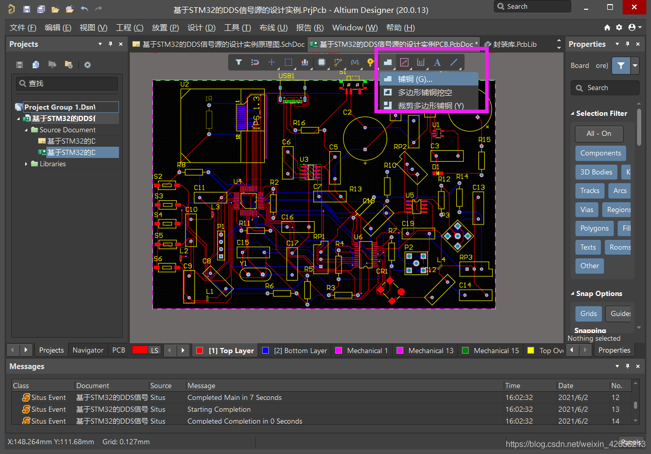Click the All - On filter button
Screen dimensions: 651x454
pyautogui.click(x=599, y=133)
